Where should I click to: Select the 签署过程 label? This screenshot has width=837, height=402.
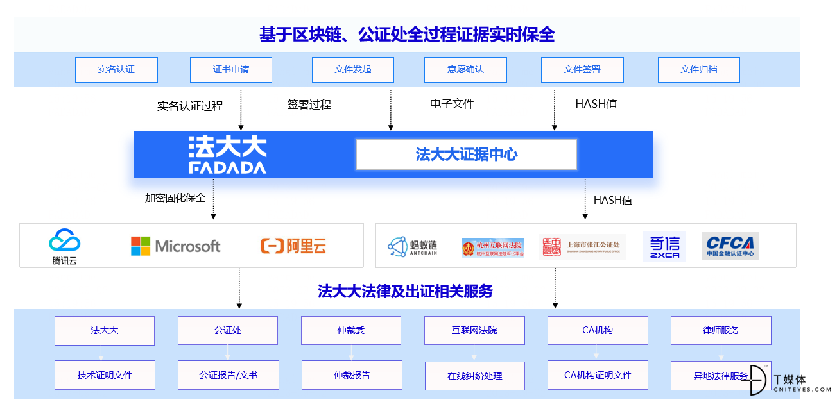pyautogui.click(x=309, y=105)
